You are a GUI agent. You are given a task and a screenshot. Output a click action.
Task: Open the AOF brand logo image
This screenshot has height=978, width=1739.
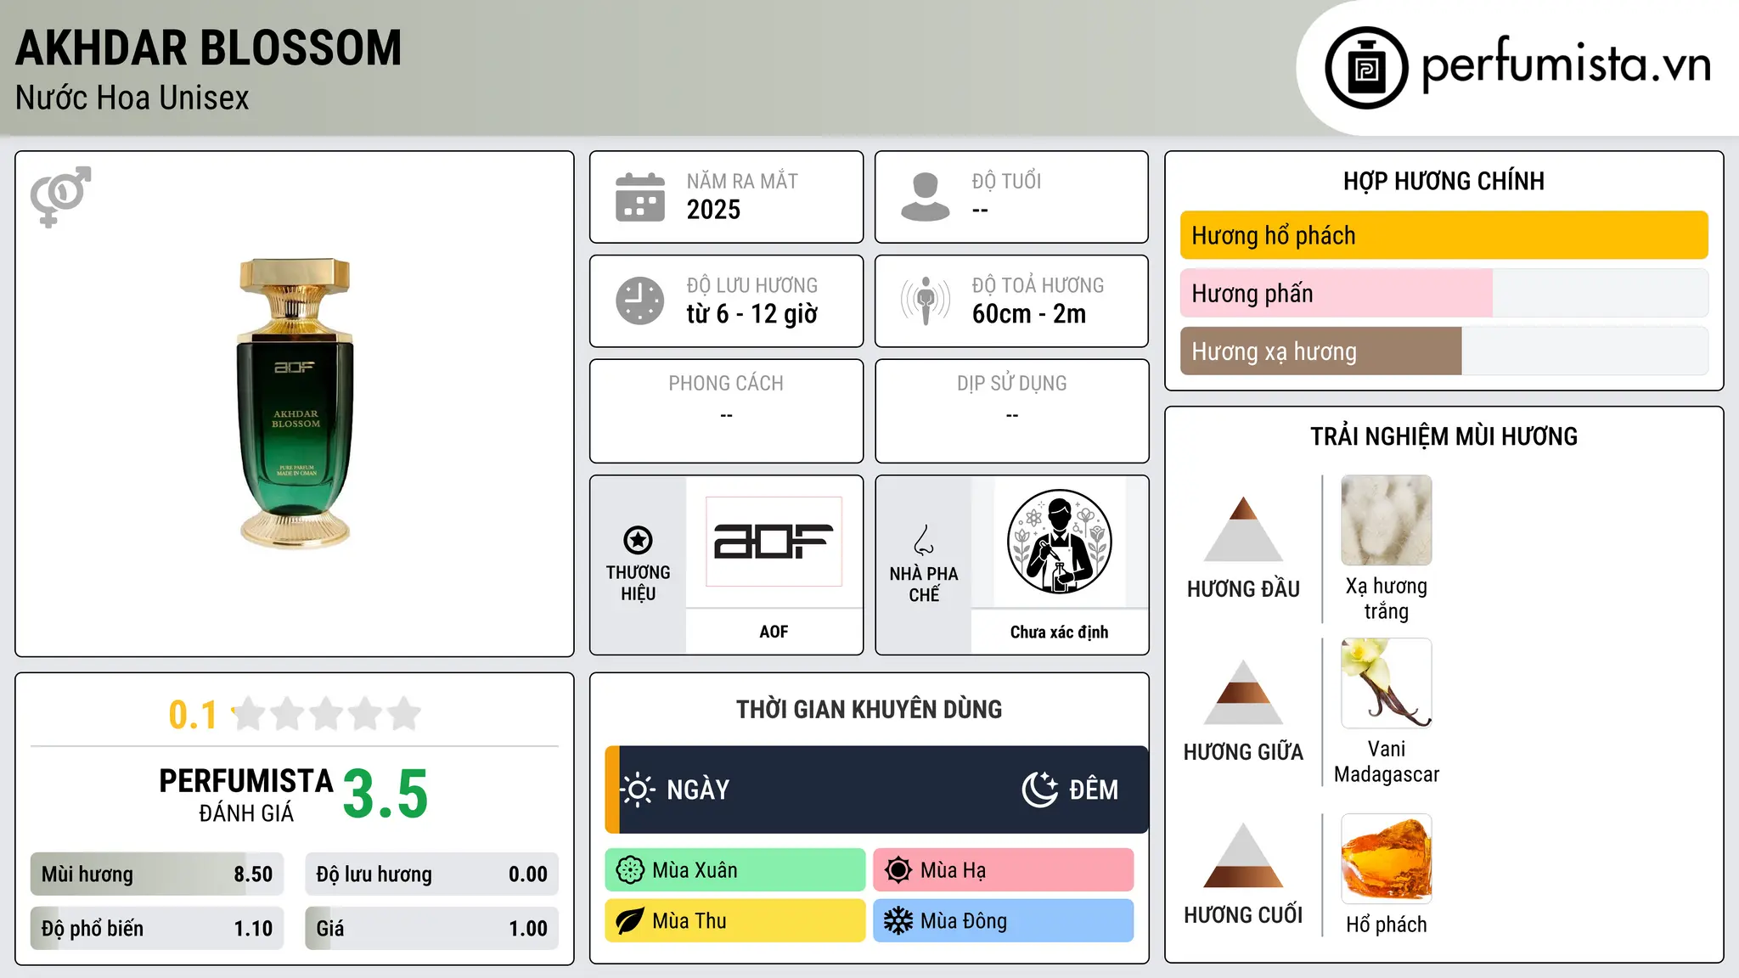click(x=774, y=542)
